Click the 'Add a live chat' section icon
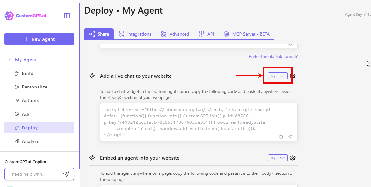The image size is (371, 187). click(92, 76)
